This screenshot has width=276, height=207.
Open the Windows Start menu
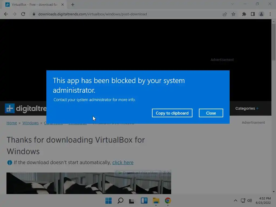(x=108, y=201)
